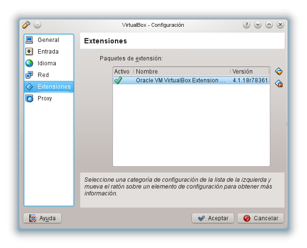This screenshot has width=307, height=248.
Task: Click version 4.1.18r78361 cell
Action: point(250,80)
